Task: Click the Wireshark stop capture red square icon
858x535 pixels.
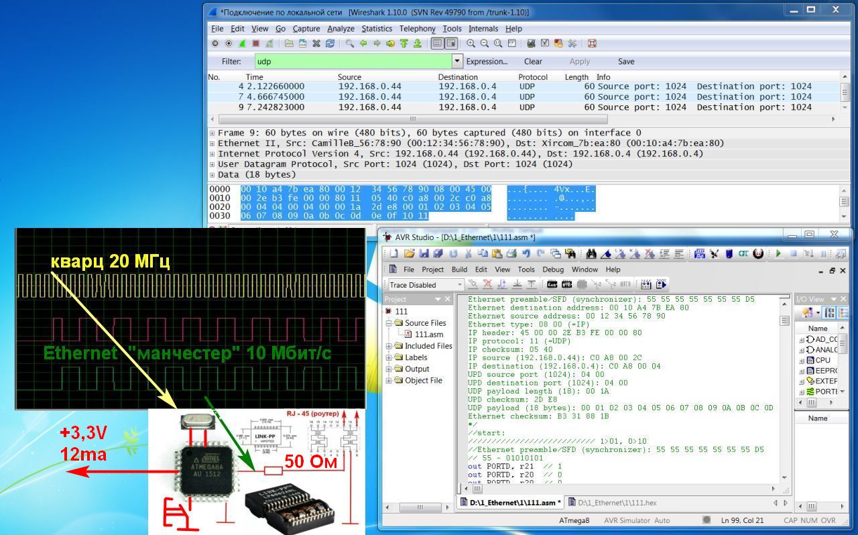Action: pyautogui.click(x=255, y=44)
